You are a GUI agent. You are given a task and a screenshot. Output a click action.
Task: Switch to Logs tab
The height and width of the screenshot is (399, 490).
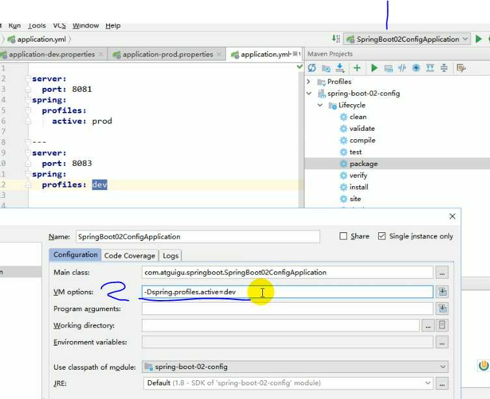pos(170,256)
